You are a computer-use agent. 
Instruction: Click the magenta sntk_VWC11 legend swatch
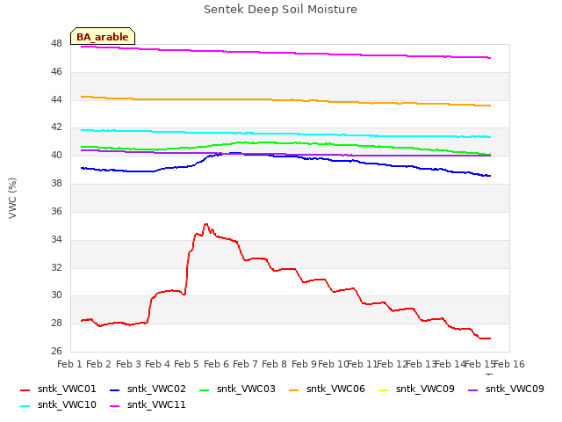(115, 406)
